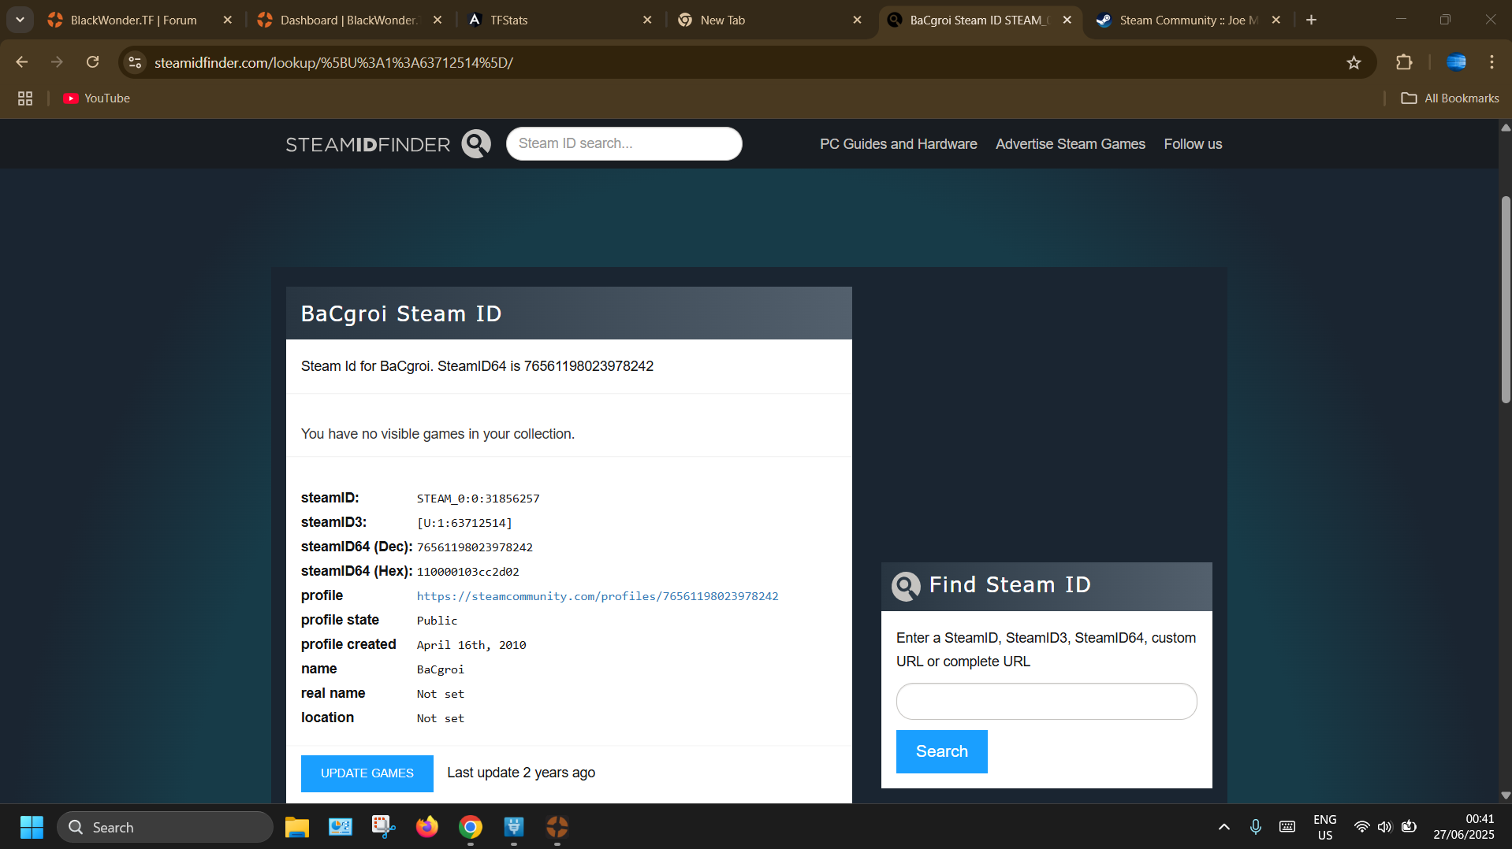
Task: Open the ENG US language switcher
Action: click(1324, 827)
